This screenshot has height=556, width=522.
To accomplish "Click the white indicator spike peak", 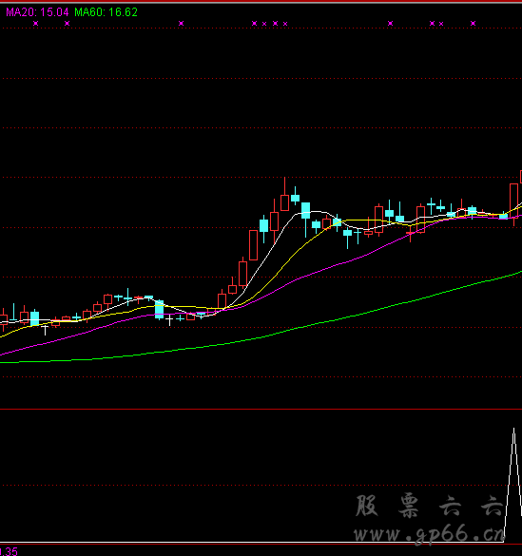I will tap(513, 430).
